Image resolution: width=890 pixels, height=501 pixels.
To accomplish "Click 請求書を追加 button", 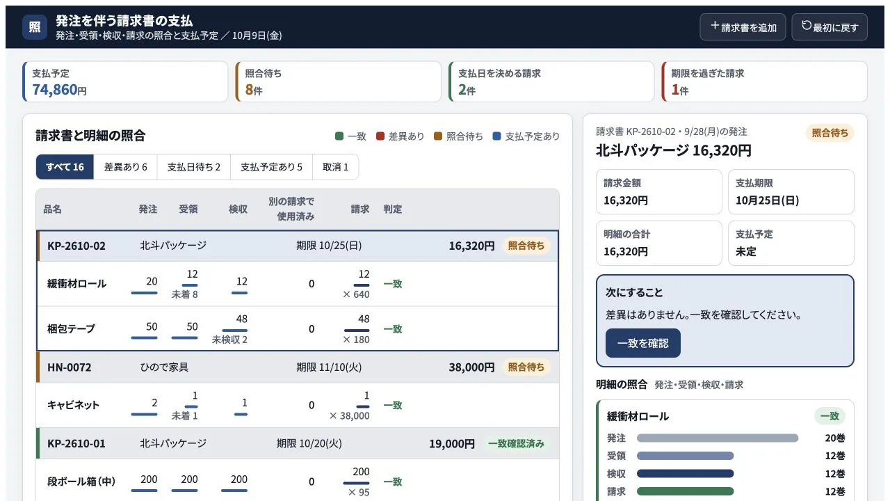I will pyautogui.click(x=743, y=27).
